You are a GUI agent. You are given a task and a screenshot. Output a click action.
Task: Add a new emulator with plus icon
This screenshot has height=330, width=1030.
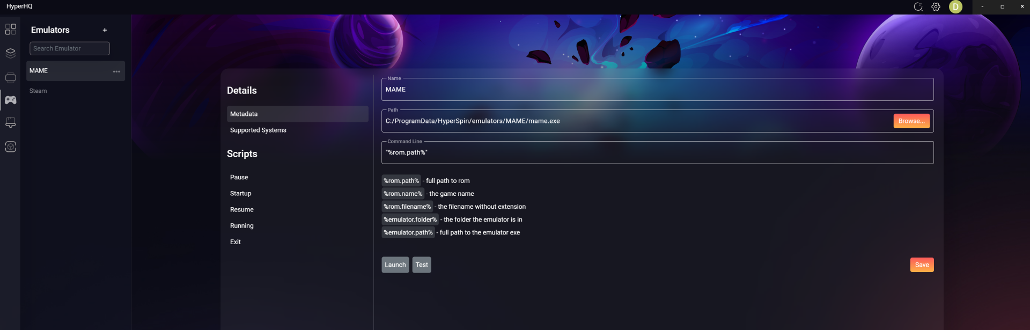click(x=105, y=30)
